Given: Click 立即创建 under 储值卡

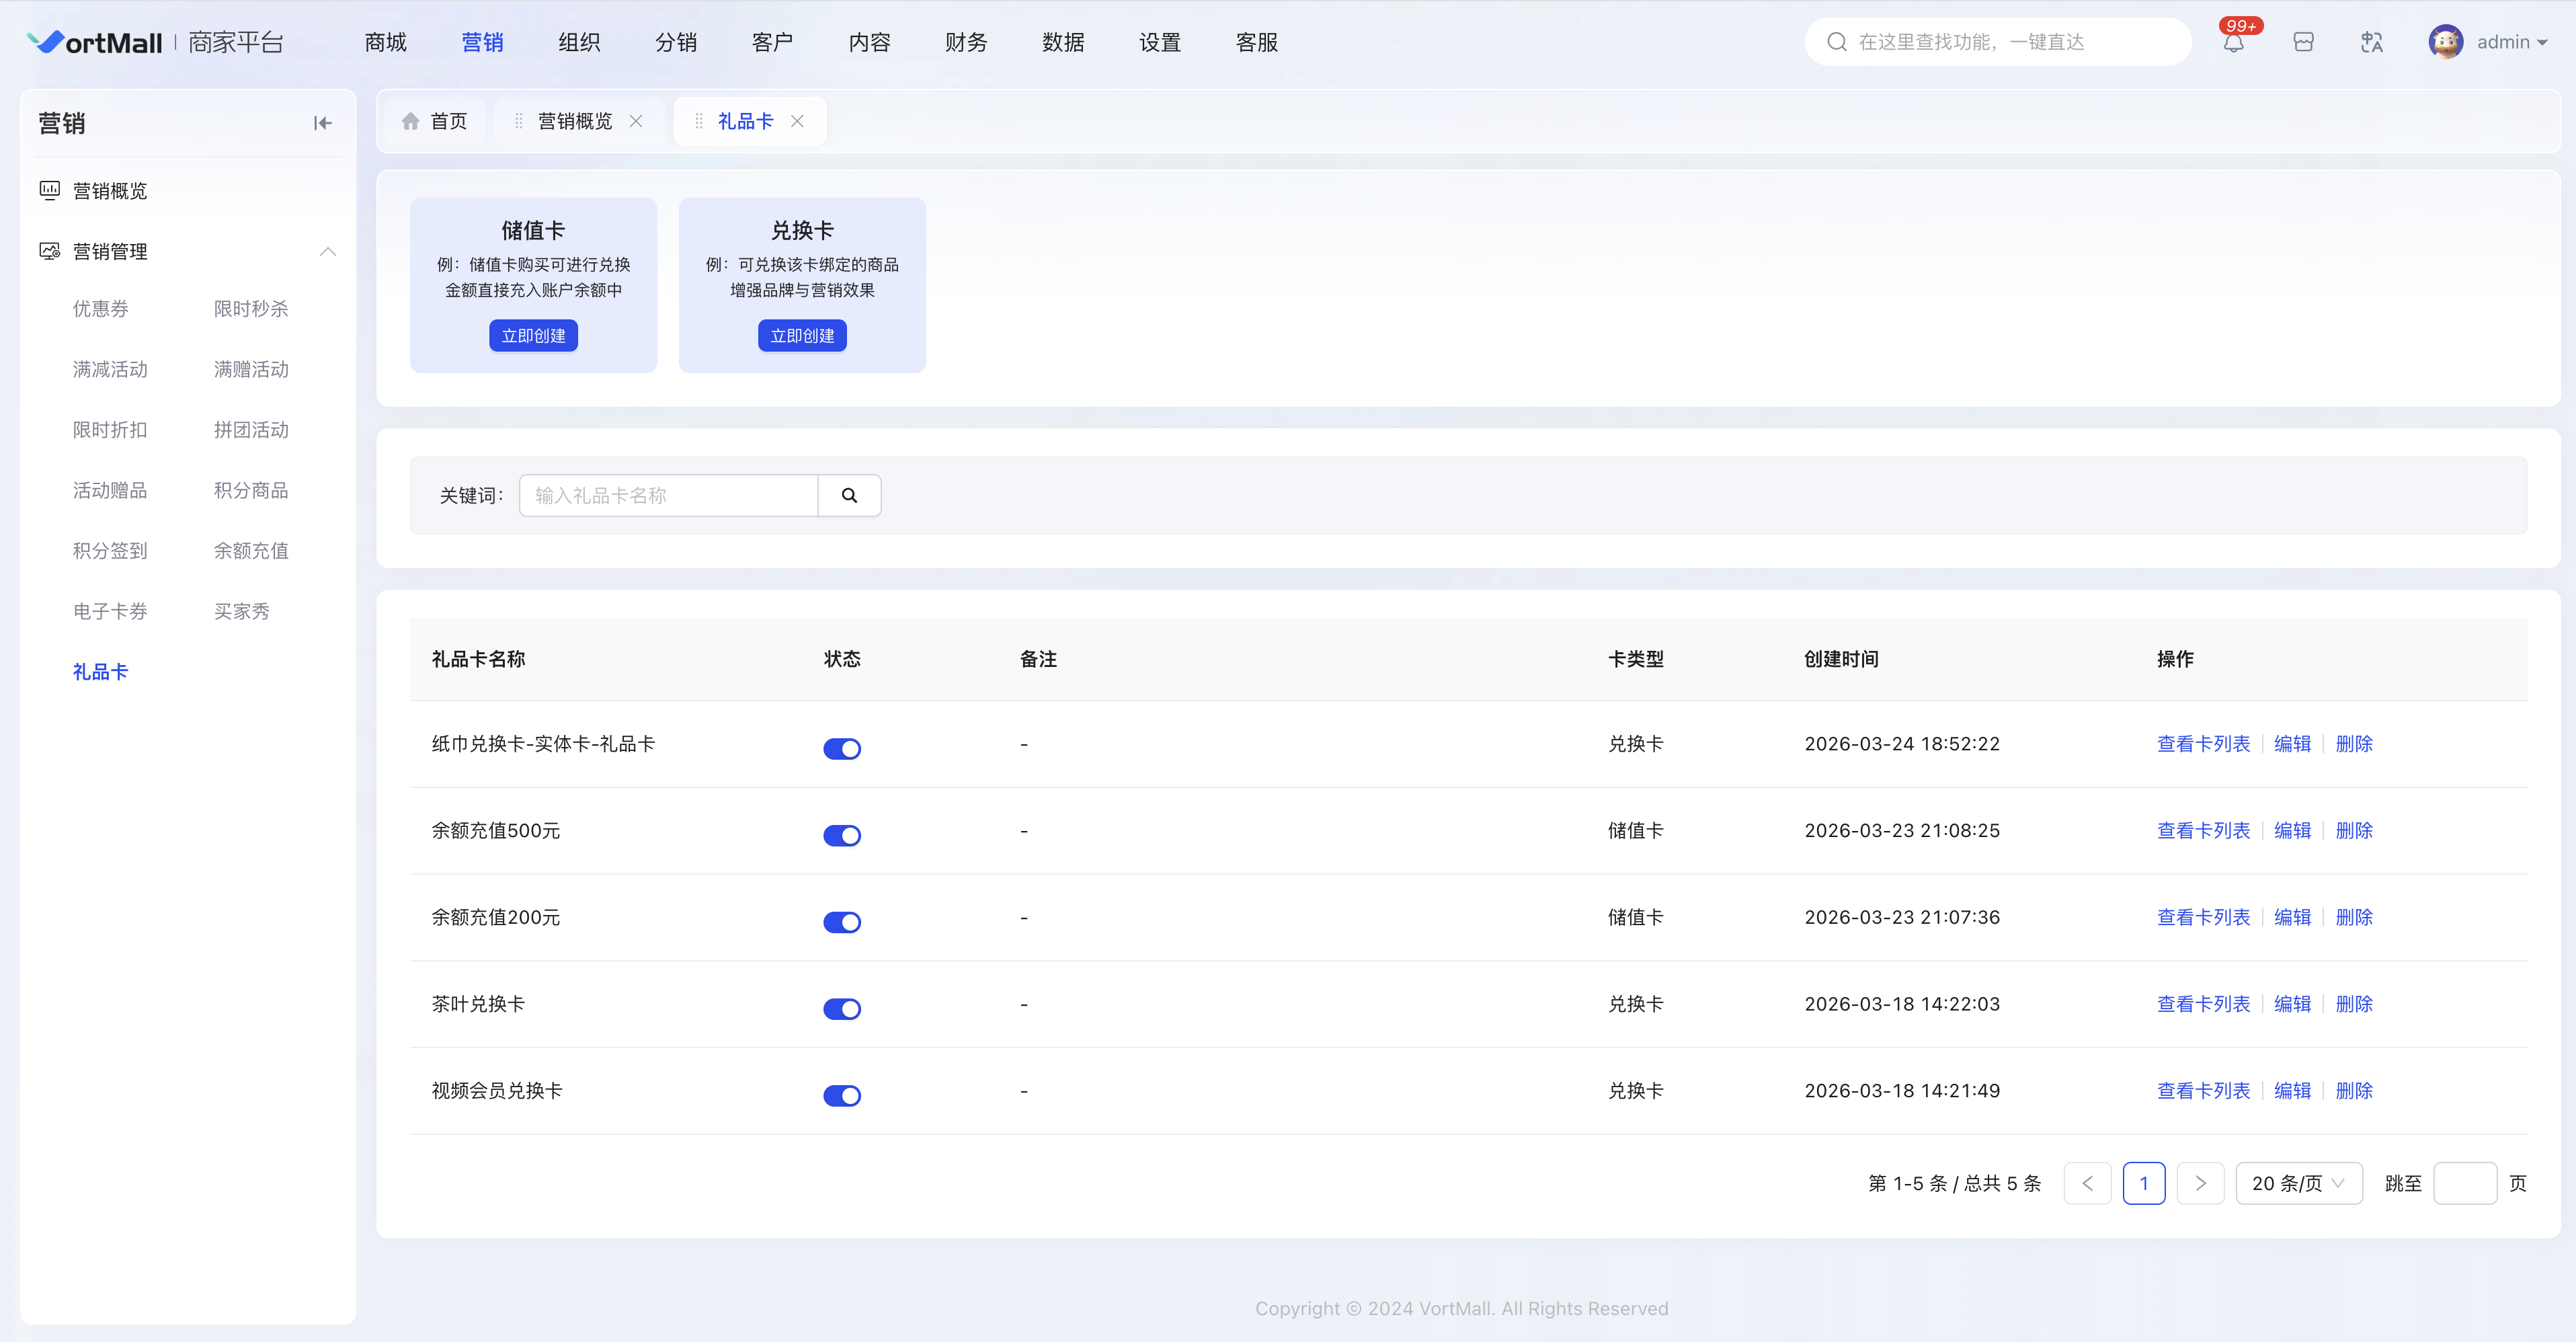Looking at the screenshot, I should coord(533,336).
